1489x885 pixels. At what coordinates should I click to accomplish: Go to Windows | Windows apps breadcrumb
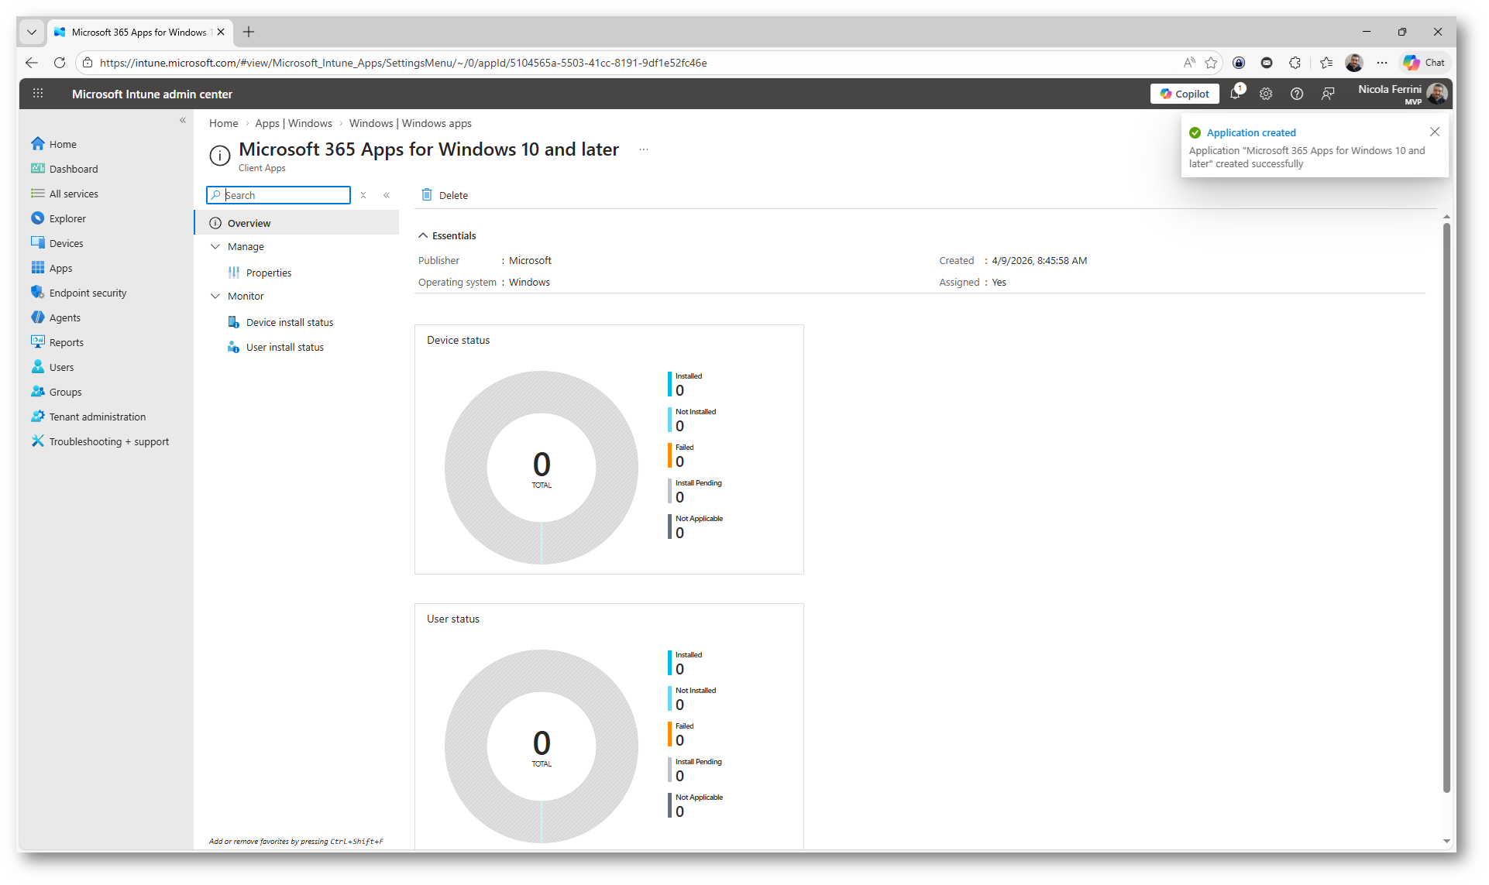pos(410,123)
